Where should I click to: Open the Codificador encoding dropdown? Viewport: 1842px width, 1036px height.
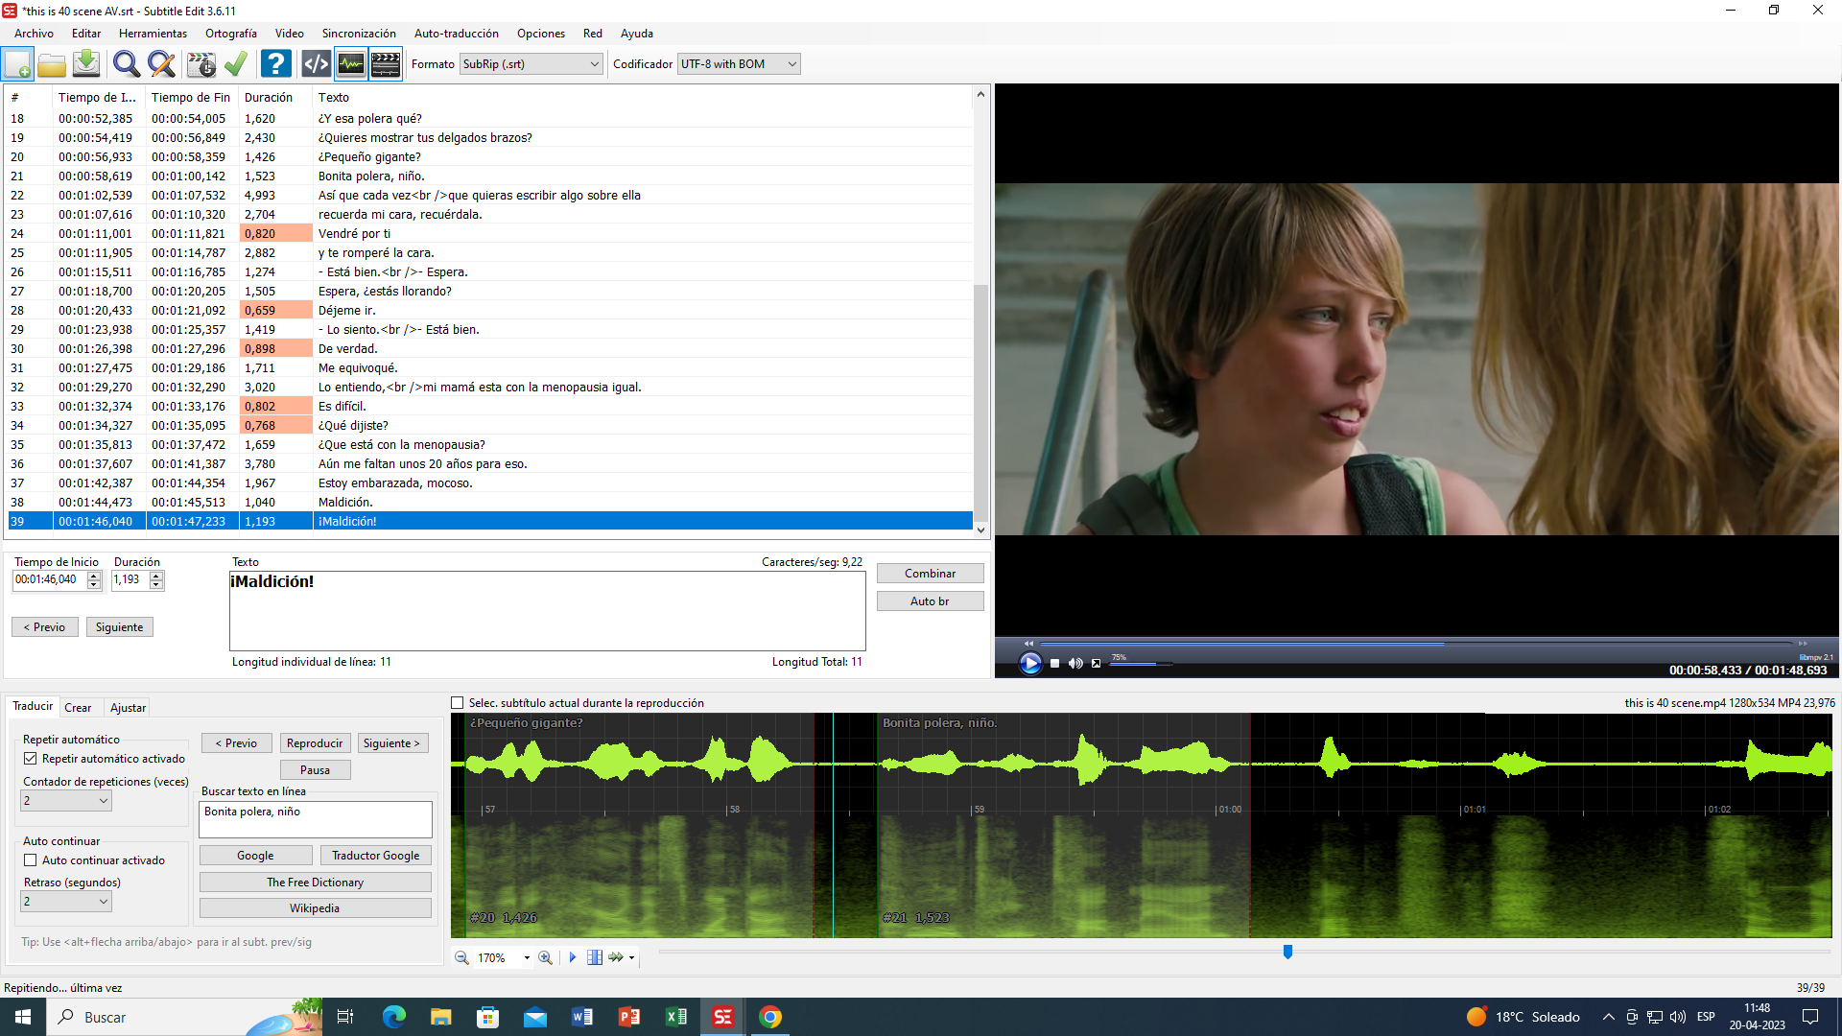coord(789,63)
